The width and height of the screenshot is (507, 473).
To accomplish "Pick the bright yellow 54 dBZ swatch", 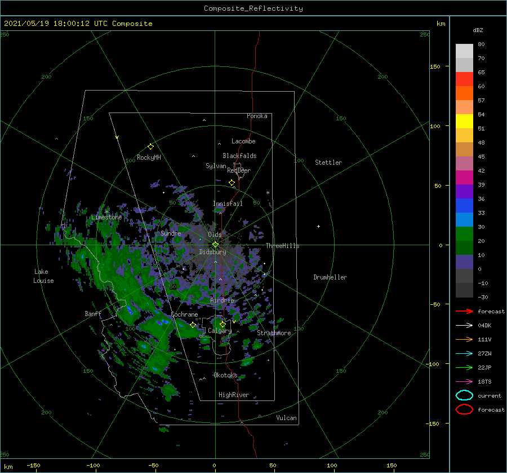I will click(464, 121).
